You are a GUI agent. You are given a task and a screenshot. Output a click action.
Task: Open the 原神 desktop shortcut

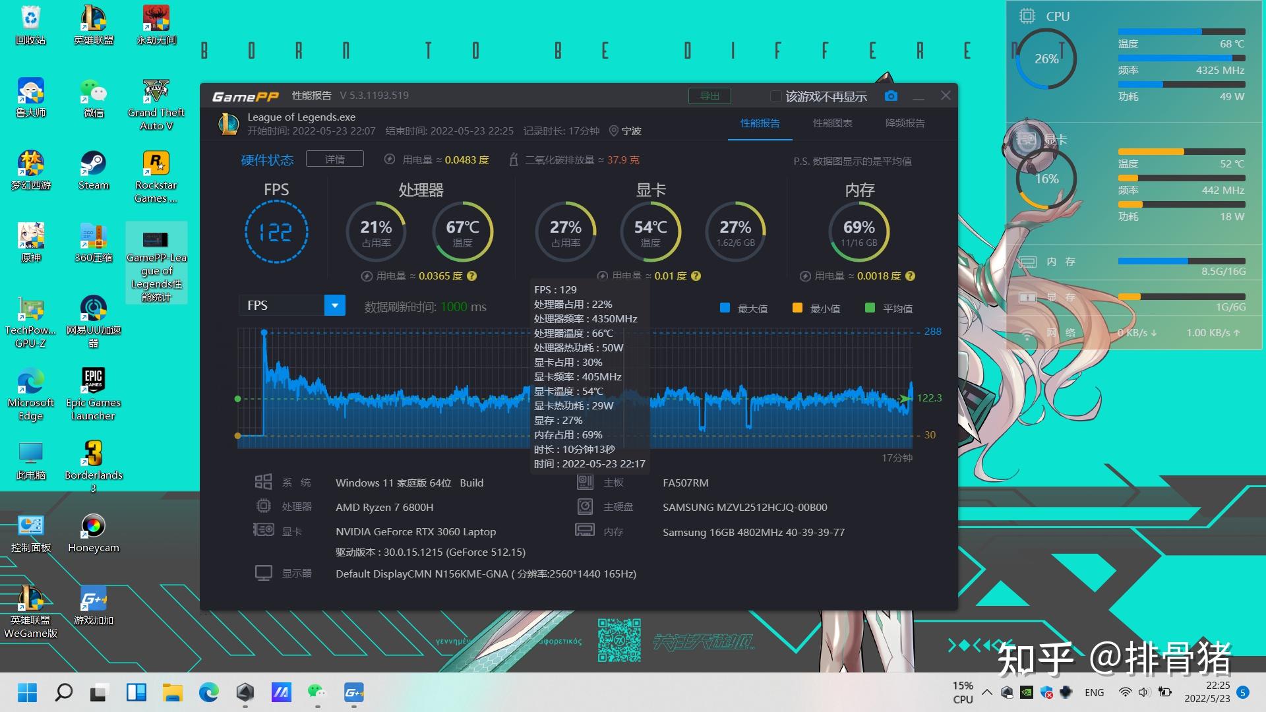31,243
